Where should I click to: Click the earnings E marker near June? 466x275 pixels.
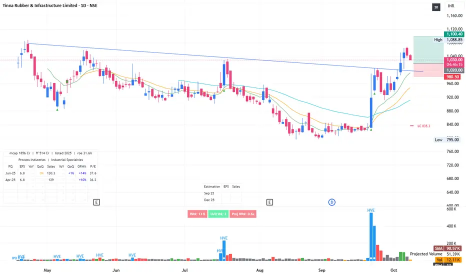coord(96,202)
